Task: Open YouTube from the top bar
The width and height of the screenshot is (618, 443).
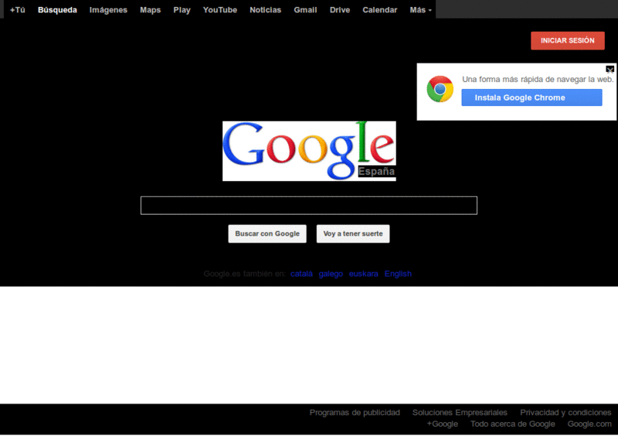Action: point(220,10)
